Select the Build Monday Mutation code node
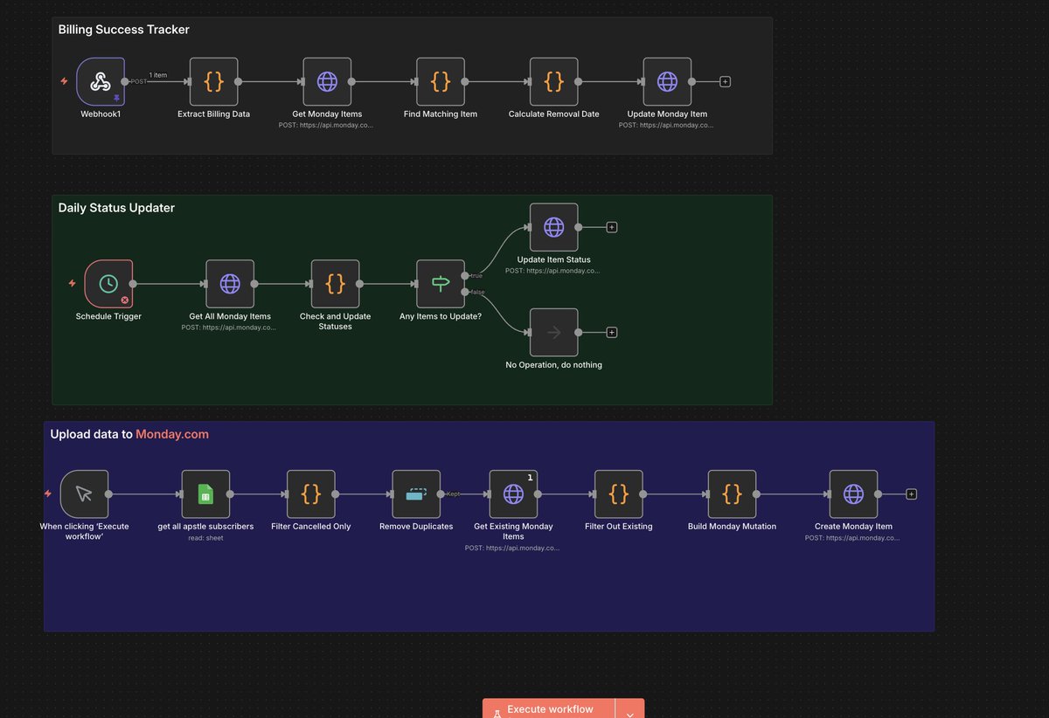Viewport: 1049px width, 718px height. pos(732,494)
